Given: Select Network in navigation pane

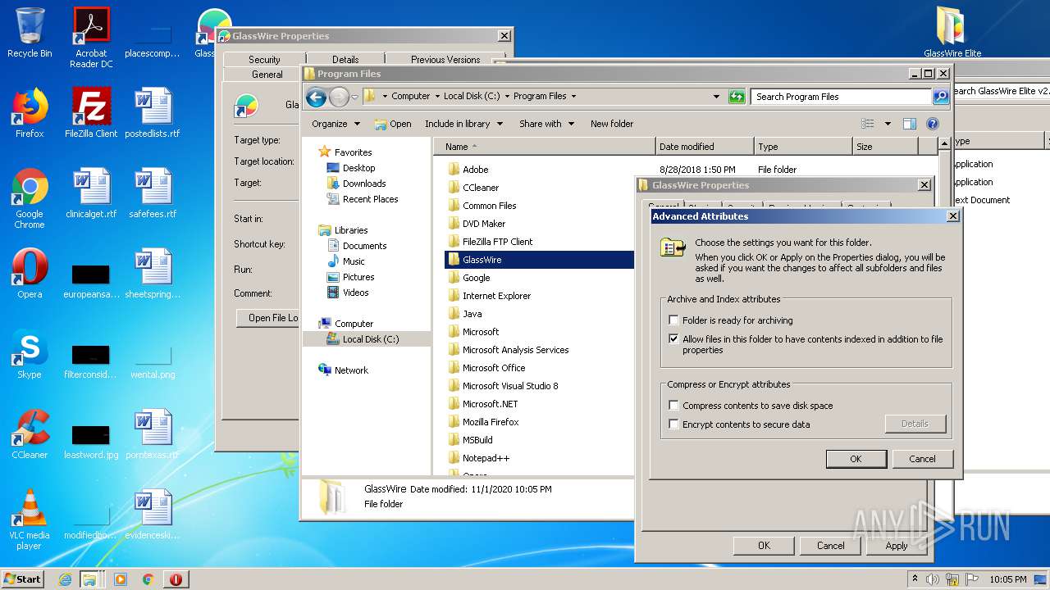Looking at the screenshot, I should (x=351, y=370).
